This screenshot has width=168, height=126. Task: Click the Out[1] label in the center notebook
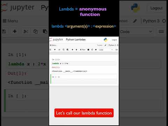click(56, 67)
